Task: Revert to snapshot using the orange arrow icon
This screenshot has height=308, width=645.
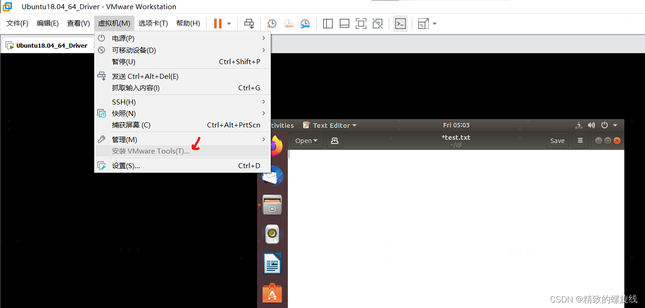Action: pos(288,23)
